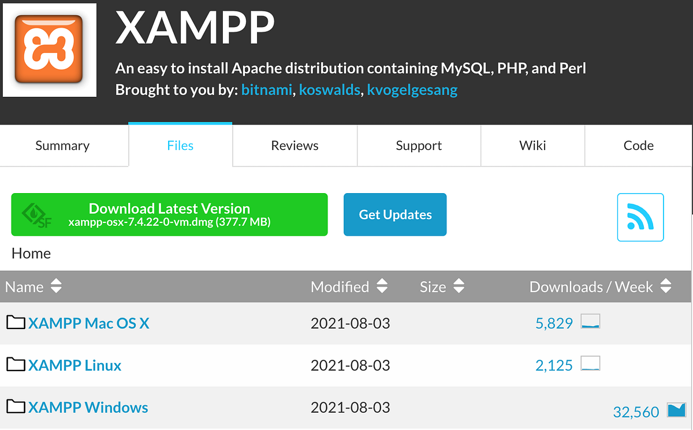This screenshot has width=693, height=430.
Task: Open the Wiki tab
Action: [532, 145]
